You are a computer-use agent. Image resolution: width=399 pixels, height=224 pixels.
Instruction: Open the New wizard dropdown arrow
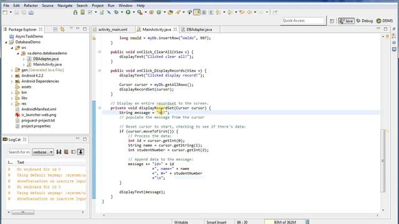click(11, 12)
